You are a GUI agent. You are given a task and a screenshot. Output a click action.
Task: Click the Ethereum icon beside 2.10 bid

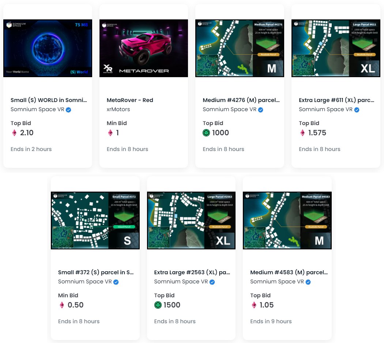(x=14, y=133)
